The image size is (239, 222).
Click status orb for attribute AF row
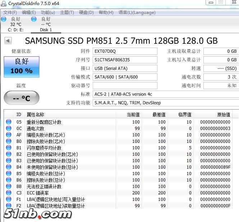click(x=9, y=135)
